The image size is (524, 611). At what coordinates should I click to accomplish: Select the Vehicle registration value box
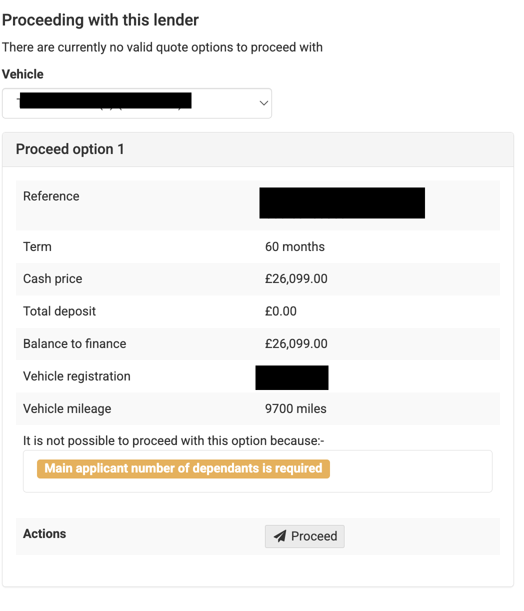[x=291, y=377]
